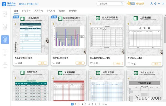166x106 pixels.
Task: Click 使用 button for 出入库存明细Excel模板
Action: coord(118,63)
